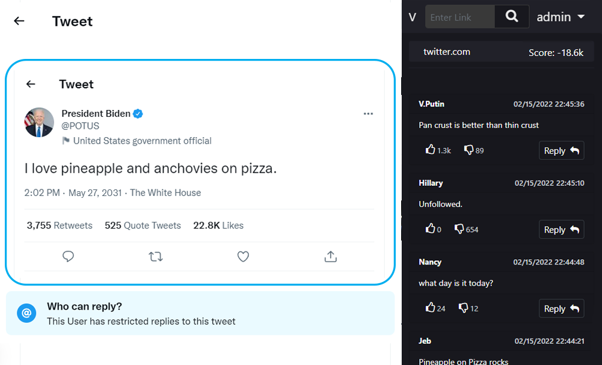This screenshot has width=602, height=365.
Task: Like the tweet with the heart icon
Action: tap(243, 257)
